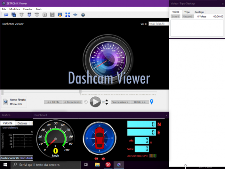The width and height of the screenshot is (225, 169).
Task: Open the Aiuto menu
Action: click(39, 9)
